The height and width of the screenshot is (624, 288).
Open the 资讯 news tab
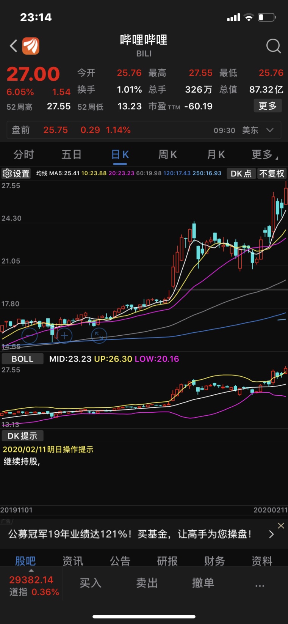(x=73, y=561)
